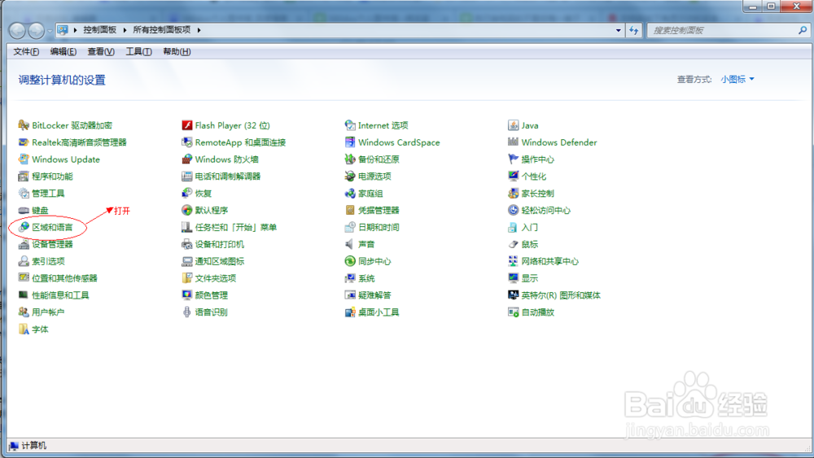Open the 颜色管理 link
The height and width of the screenshot is (458, 814).
coord(212,295)
